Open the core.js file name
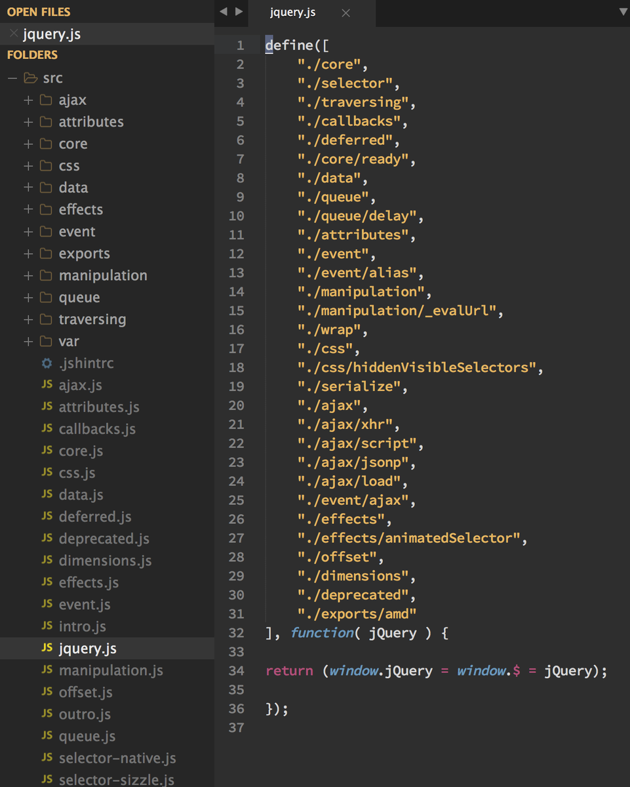The width and height of the screenshot is (630, 787). pyautogui.click(x=81, y=451)
